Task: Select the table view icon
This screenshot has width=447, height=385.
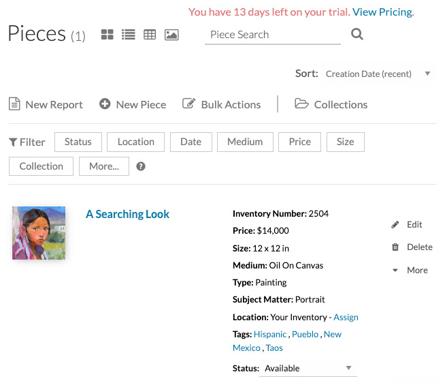Action: tap(150, 35)
